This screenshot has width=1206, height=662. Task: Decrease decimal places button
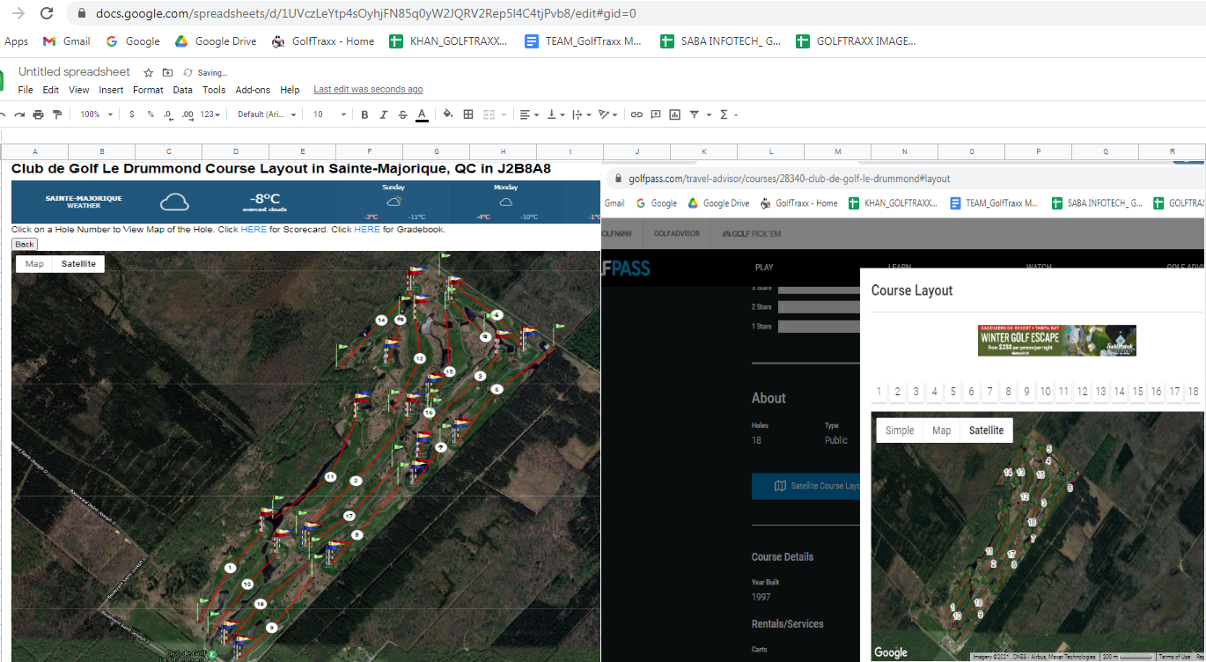click(x=167, y=114)
